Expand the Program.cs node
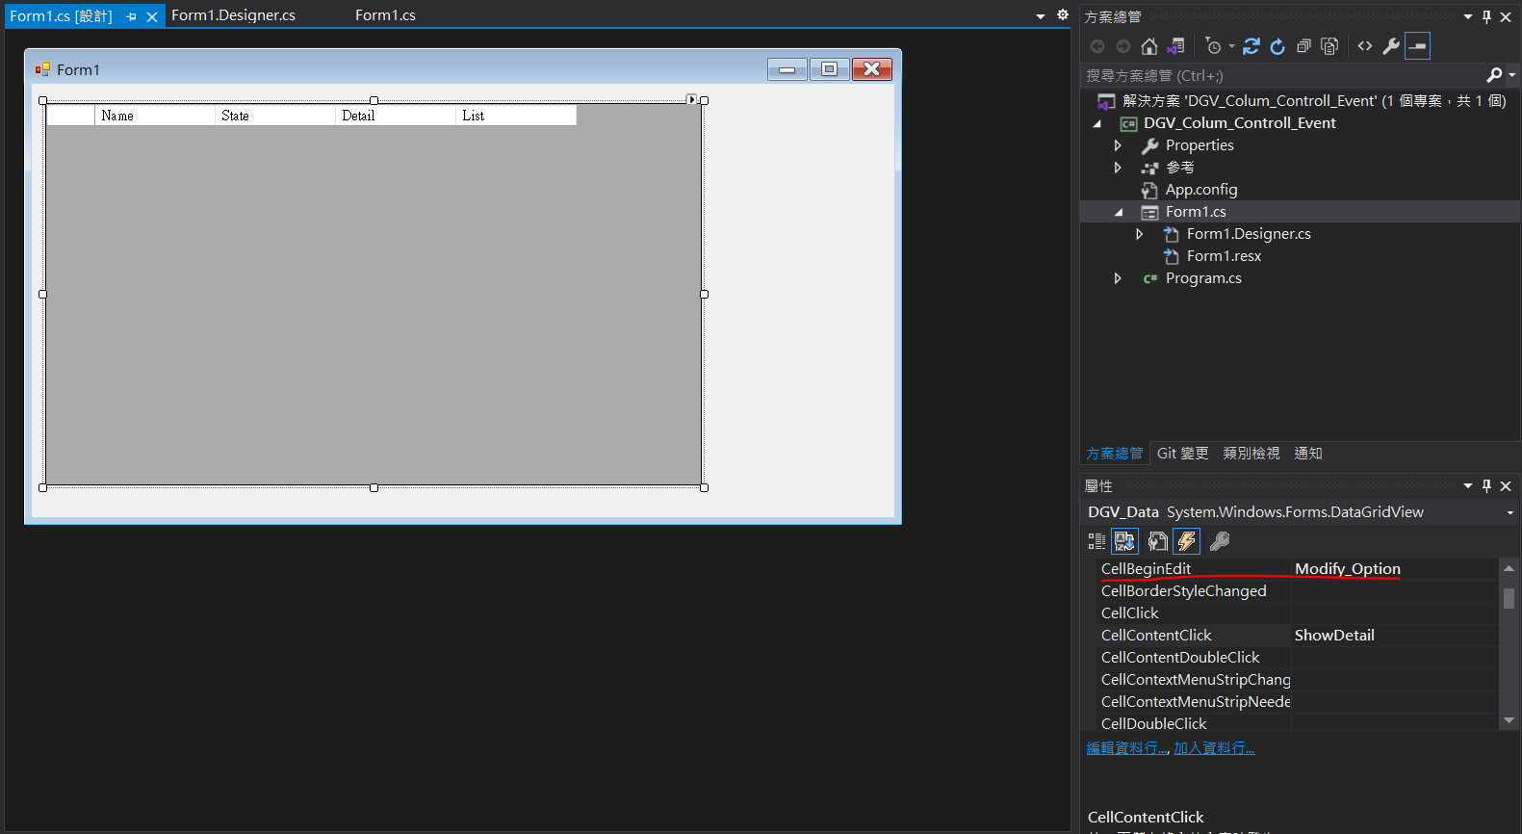Screen dimensions: 1522x834 1118,278
